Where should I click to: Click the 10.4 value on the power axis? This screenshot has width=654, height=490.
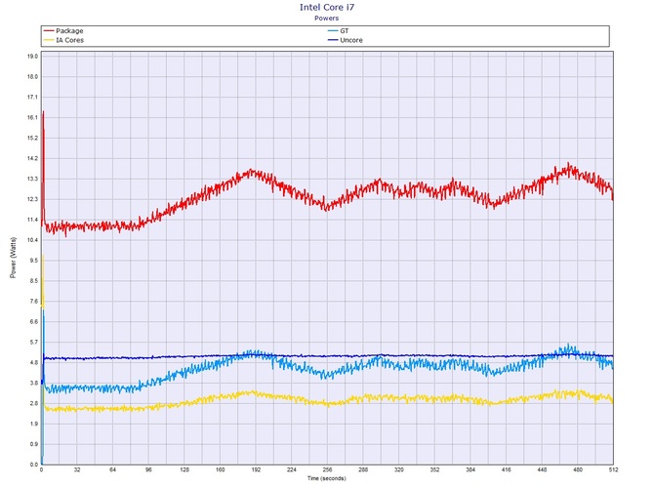(33, 240)
